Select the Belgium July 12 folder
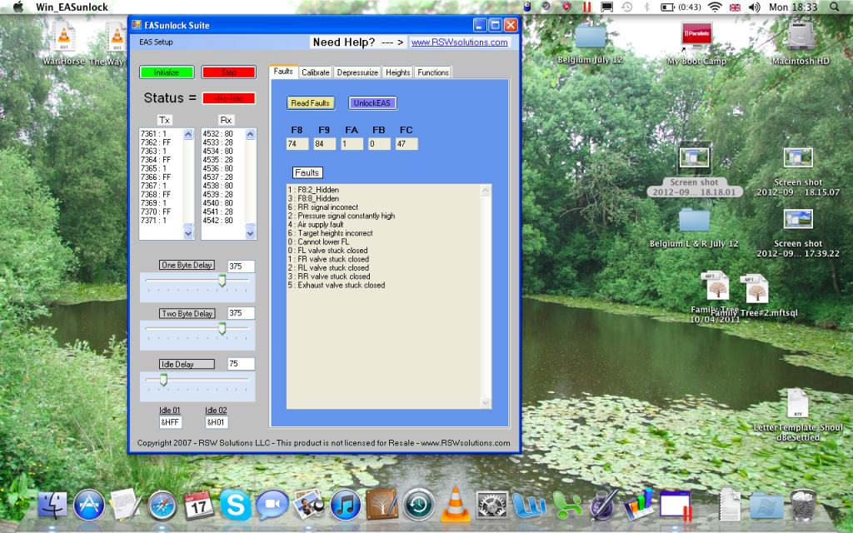Viewport: 853px width, 533px height. (590, 37)
